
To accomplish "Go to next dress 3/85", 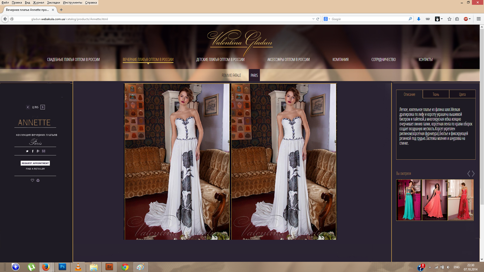I will click(43, 107).
